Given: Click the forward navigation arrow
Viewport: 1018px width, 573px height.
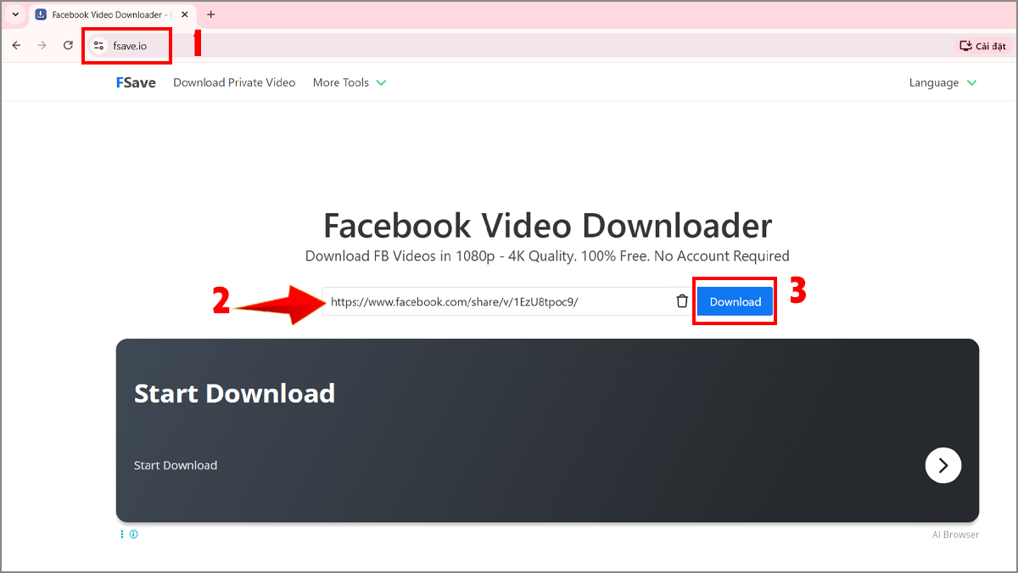Looking at the screenshot, I should [41, 45].
